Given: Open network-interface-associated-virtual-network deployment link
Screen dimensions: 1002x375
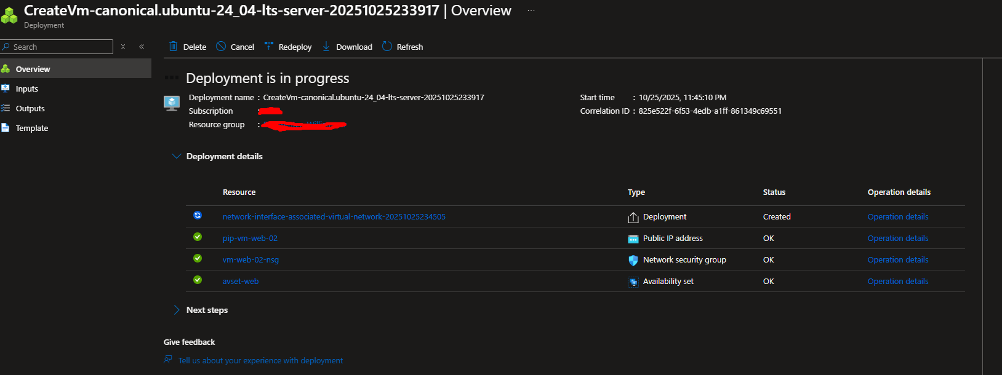Looking at the screenshot, I should (x=334, y=216).
